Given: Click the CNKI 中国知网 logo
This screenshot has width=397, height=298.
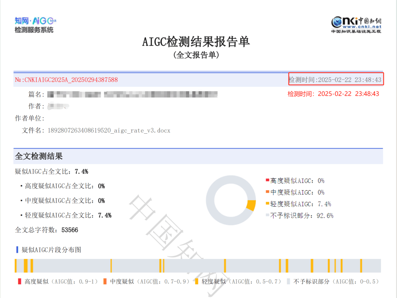Looking at the screenshot, I should (x=356, y=25).
